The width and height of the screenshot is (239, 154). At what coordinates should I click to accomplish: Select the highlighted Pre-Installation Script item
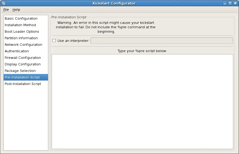pos(22,77)
